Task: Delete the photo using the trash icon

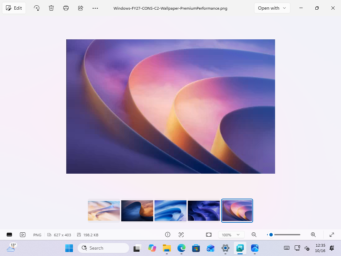Action: (51, 8)
